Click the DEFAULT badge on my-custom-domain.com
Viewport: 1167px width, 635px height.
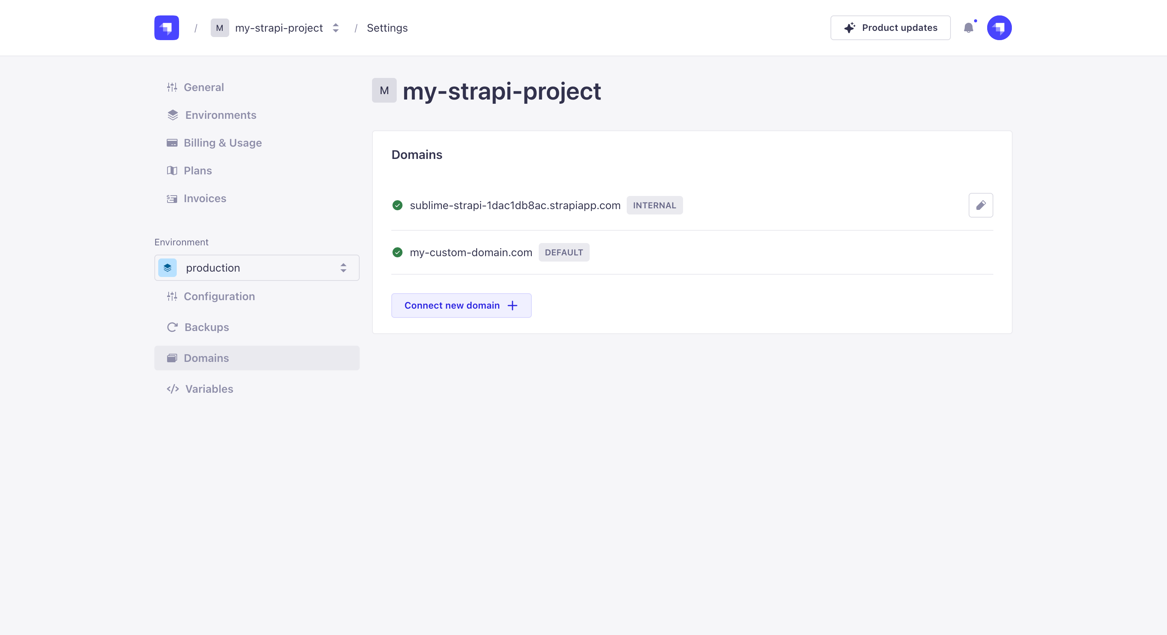click(563, 252)
